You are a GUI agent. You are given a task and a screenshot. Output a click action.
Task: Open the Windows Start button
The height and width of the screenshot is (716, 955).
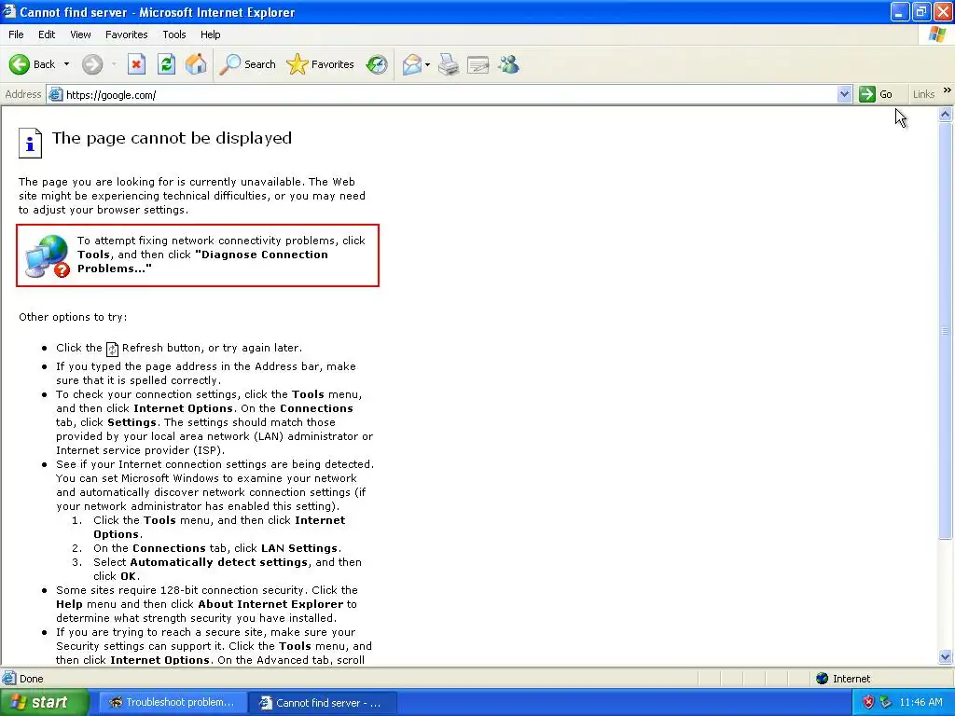[44, 702]
